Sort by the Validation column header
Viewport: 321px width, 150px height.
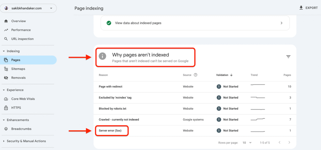224,75
